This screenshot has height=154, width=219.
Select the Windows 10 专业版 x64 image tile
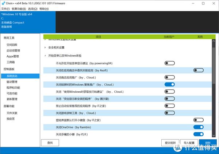pyautogui.click(x=28, y=22)
